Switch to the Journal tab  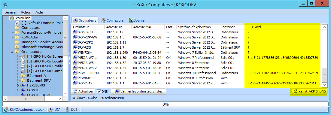click(x=137, y=20)
